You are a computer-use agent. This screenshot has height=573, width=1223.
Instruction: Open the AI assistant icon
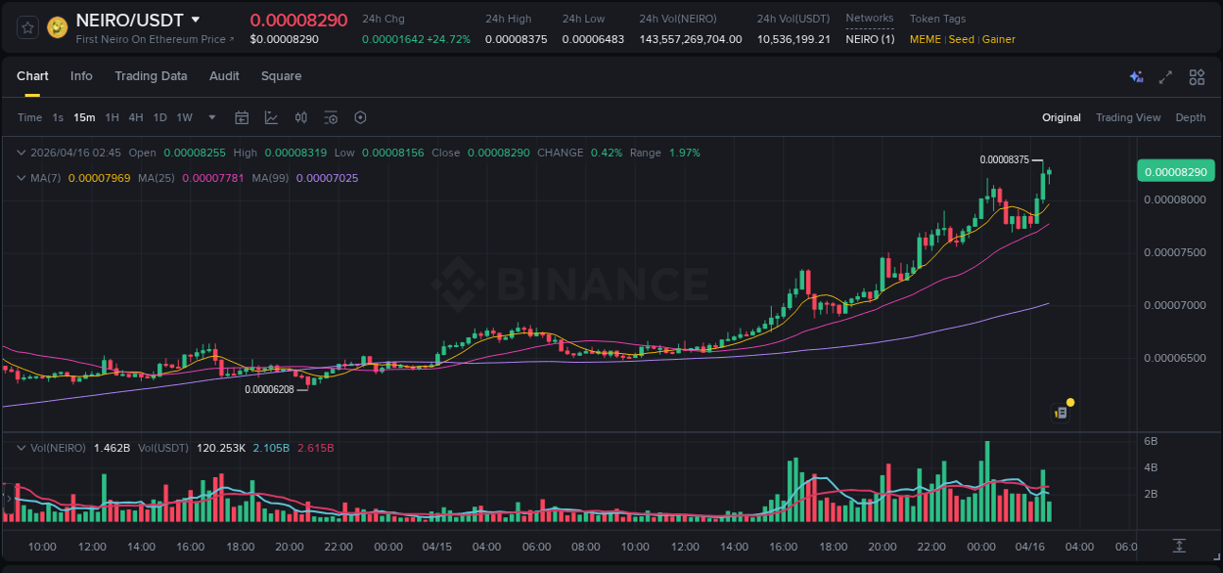click(x=1135, y=76)
